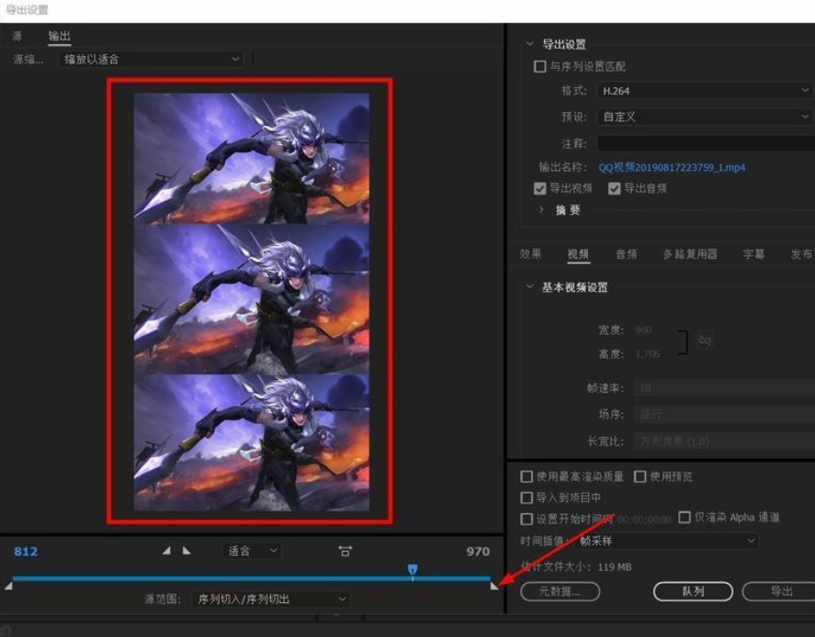815x637 pixels.
Task: Enable 仅渲染 Alpha 通道
Action: click(684, 518)
